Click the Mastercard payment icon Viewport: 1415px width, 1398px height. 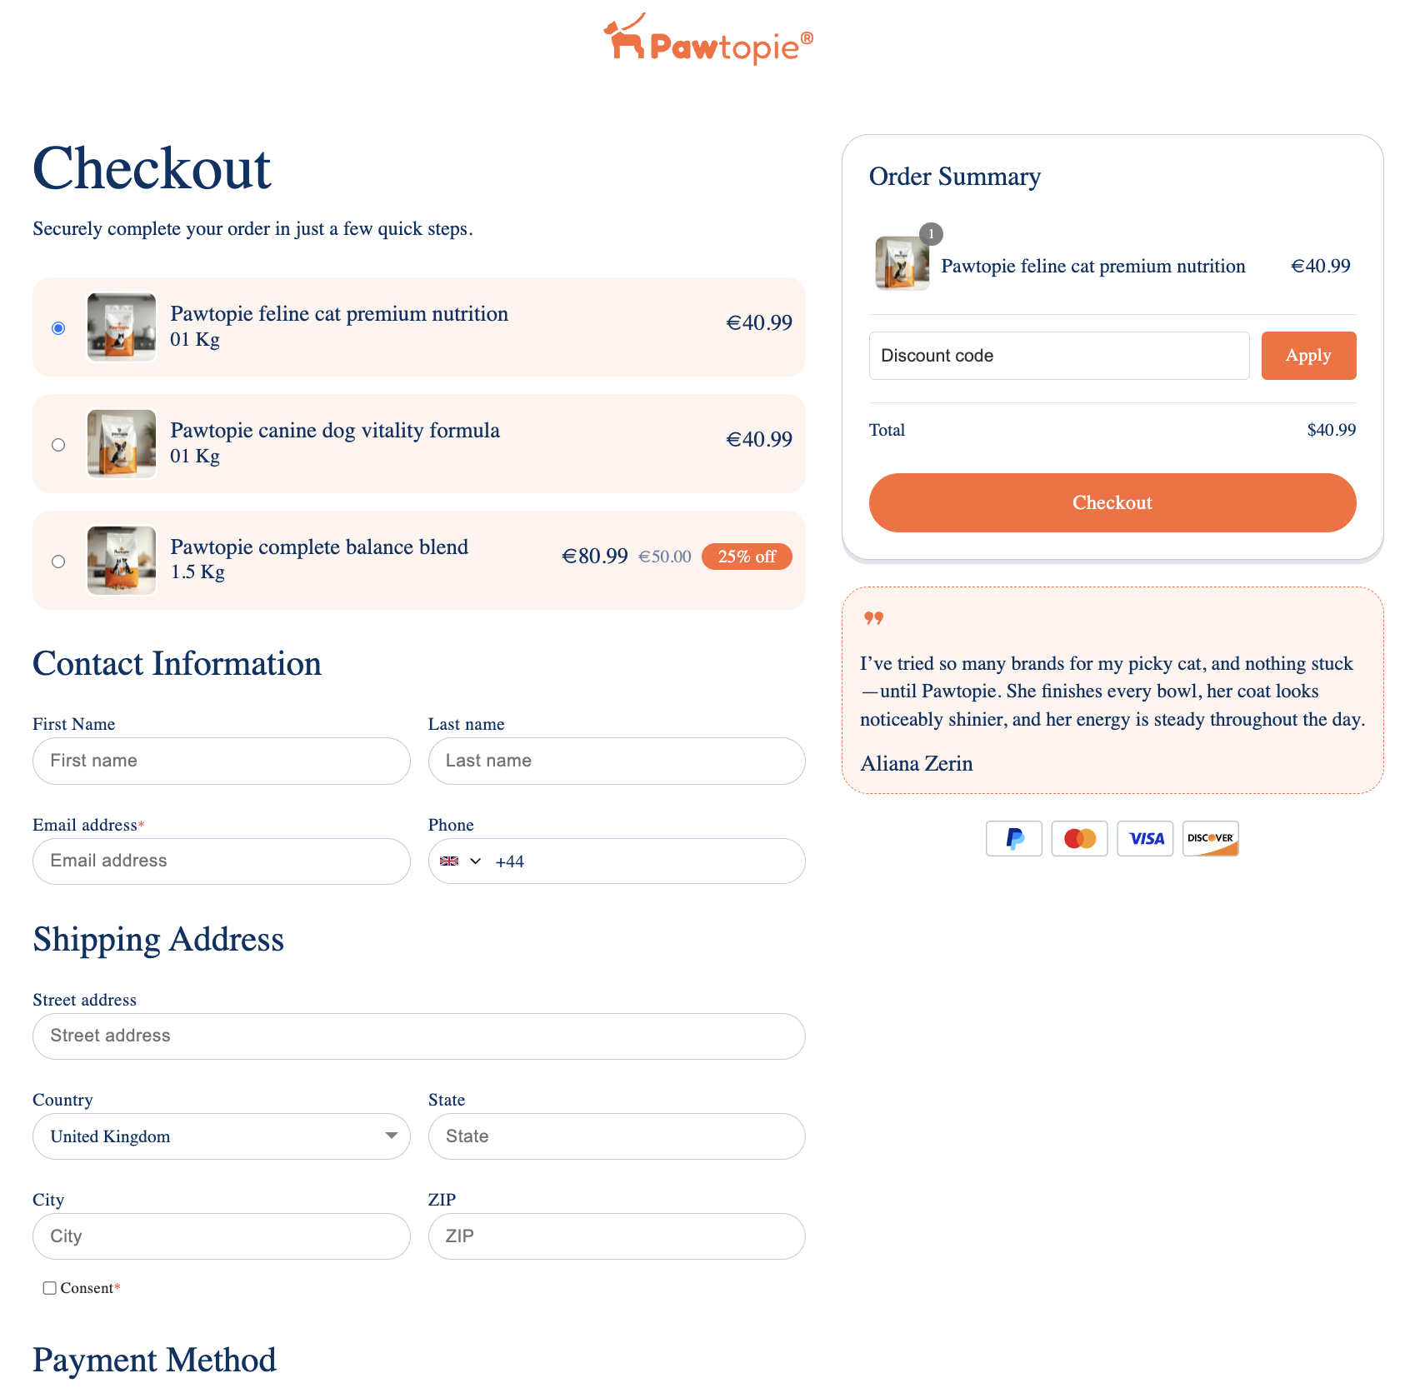(x=1079, y=838)
